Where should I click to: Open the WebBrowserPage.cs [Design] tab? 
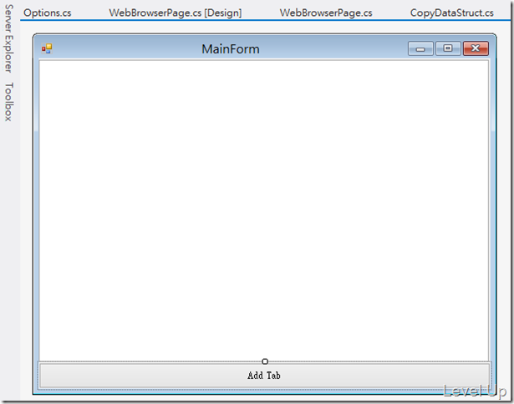pos(176,13)
